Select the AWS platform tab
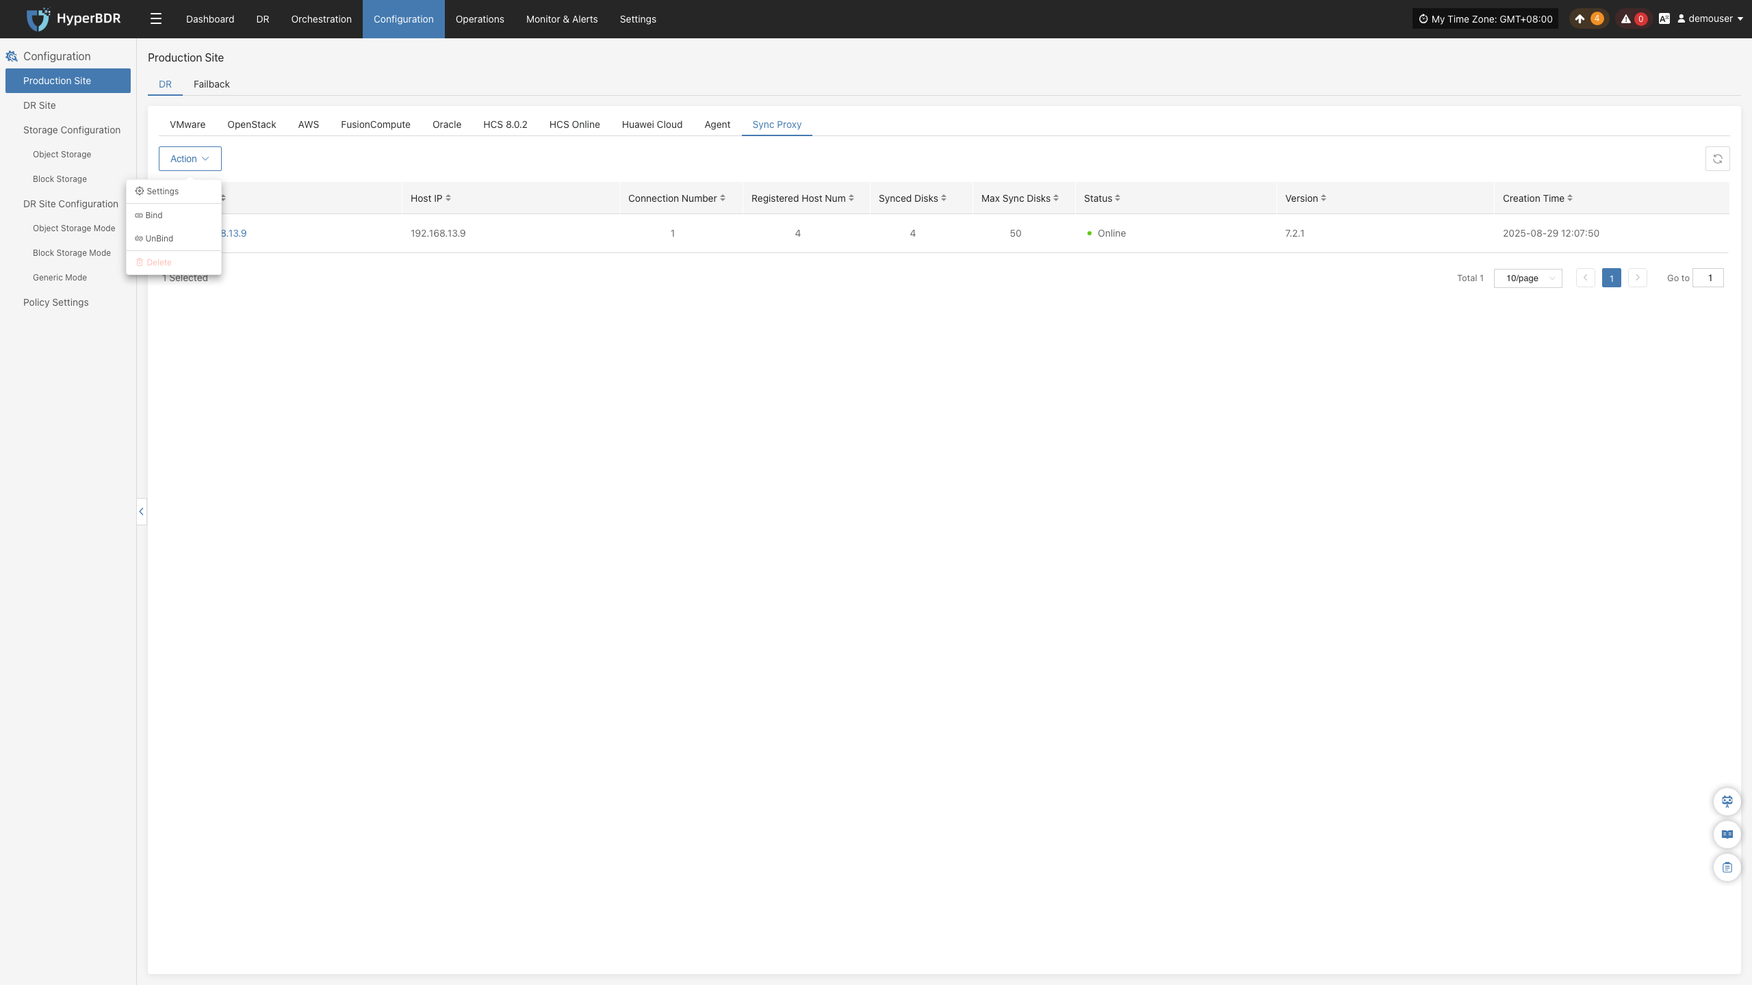The height and width of the screenshot is (985, 1752). [309, 124]
